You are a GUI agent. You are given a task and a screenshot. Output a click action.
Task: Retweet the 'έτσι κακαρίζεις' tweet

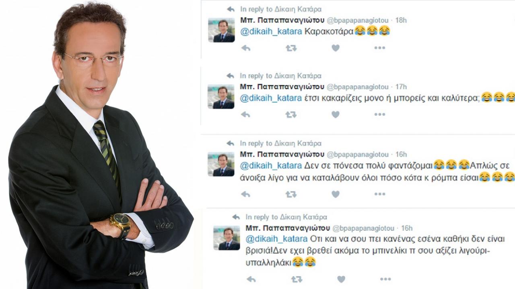tap(291, 115)
